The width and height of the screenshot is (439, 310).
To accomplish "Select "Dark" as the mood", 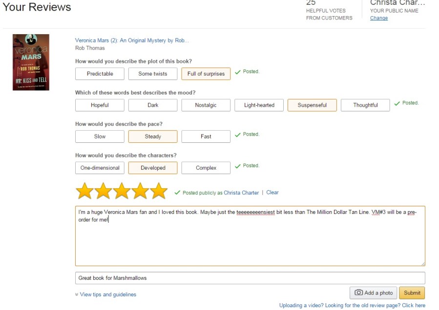I will tap(152, 105).
